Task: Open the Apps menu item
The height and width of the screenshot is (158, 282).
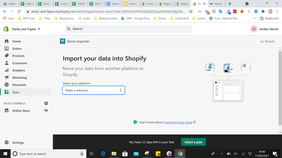Action: [16, 92]
